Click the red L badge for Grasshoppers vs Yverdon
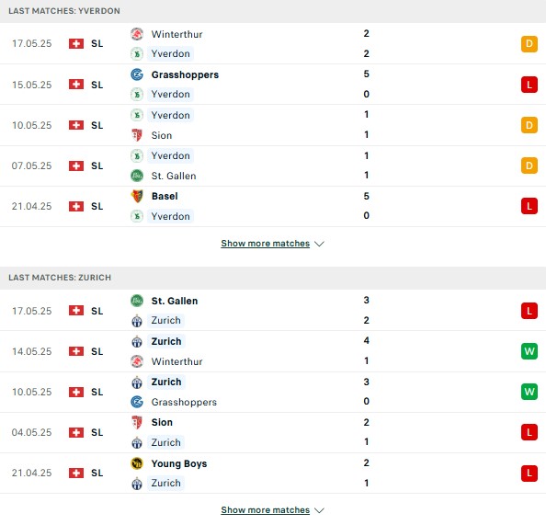546x525 pixels. coord(529,85)
